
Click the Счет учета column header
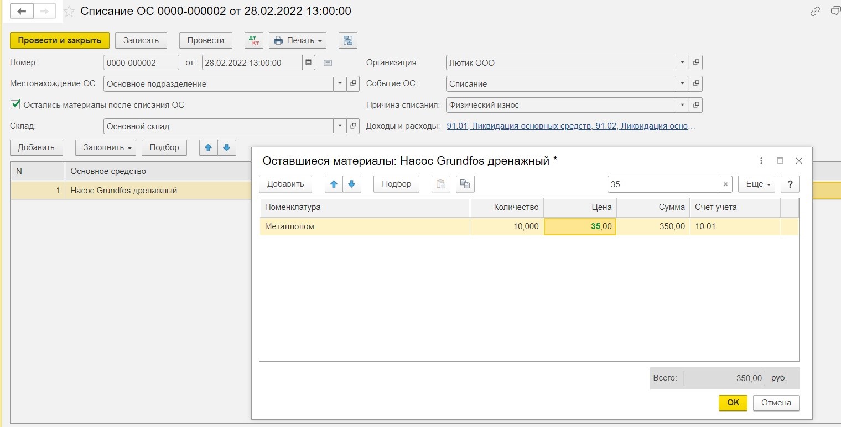point(735,207)
